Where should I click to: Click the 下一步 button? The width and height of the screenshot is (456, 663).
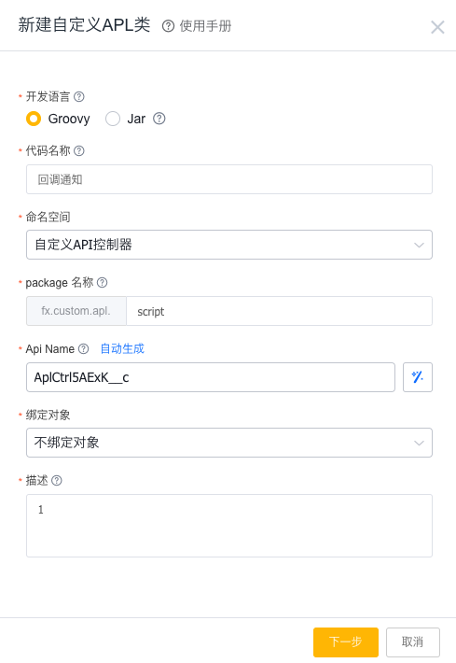click(346, 642)
